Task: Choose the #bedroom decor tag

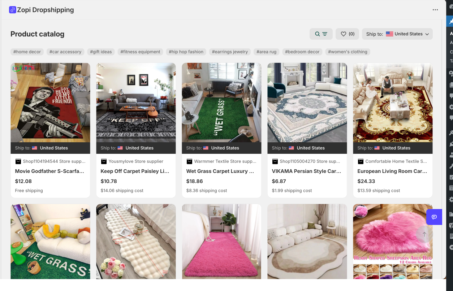Action: (x=302, y=52)
